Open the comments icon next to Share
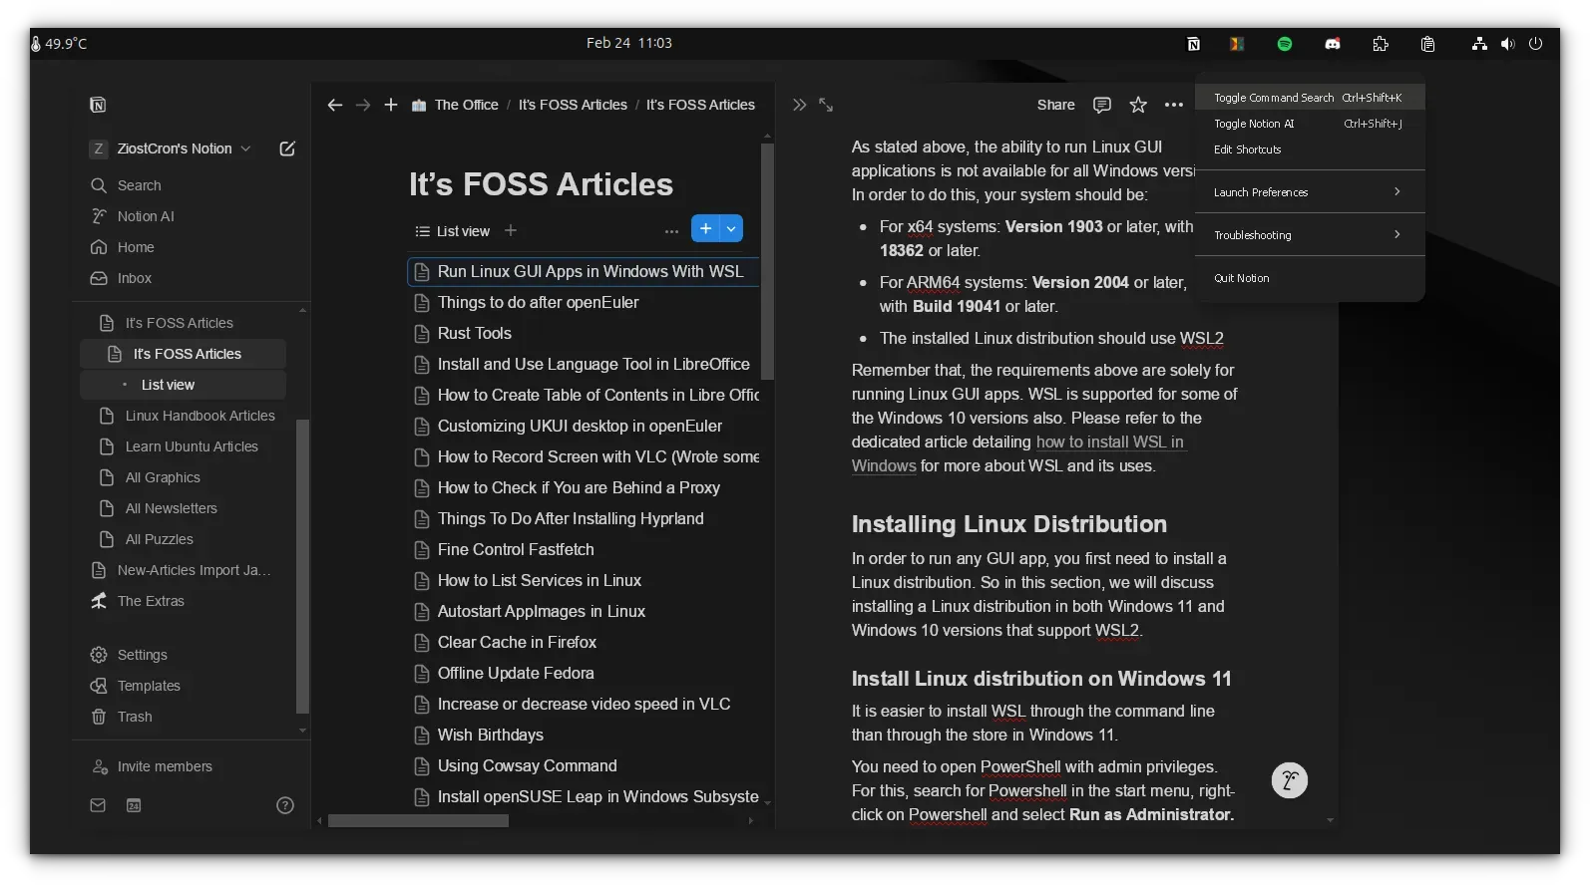The height and width of the screenshot is (886, 1590). click(1102, 105)
